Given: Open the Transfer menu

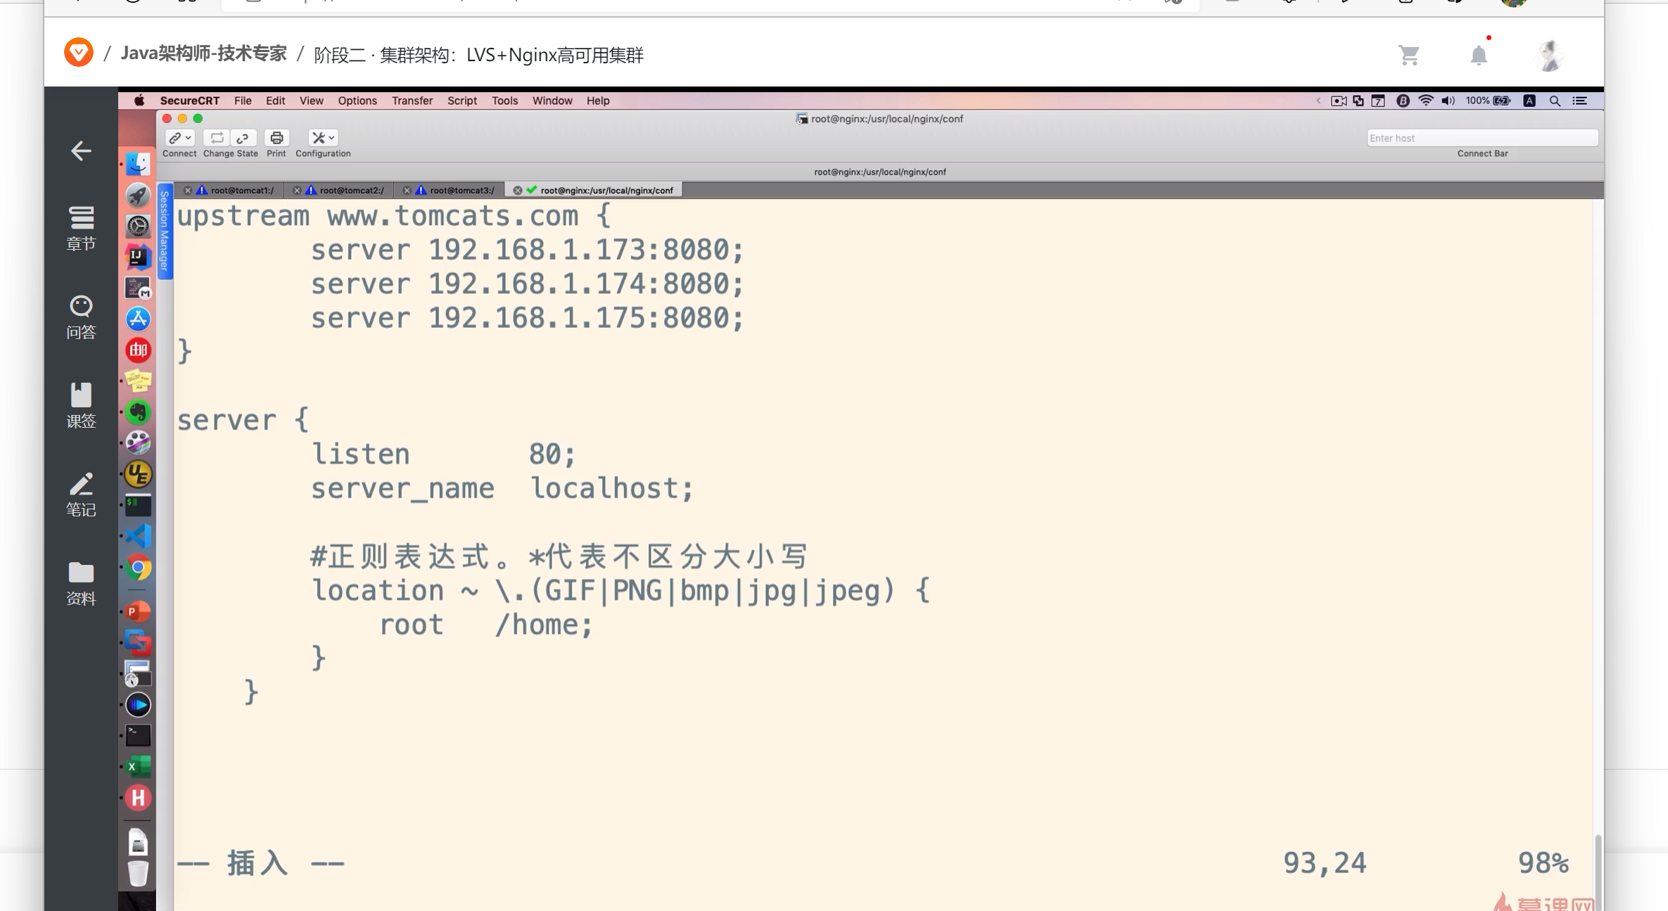Looking at the screenshot, I should pyautogui.click(x=412, y=101).
